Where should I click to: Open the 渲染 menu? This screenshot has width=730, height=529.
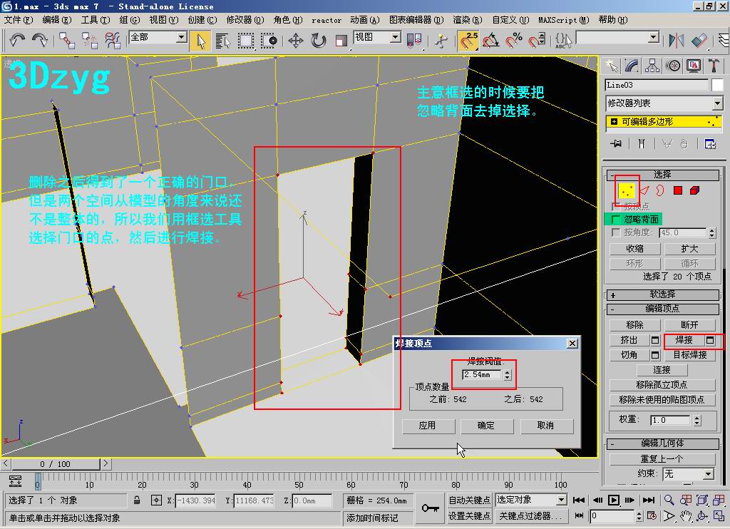pos(467,20)
